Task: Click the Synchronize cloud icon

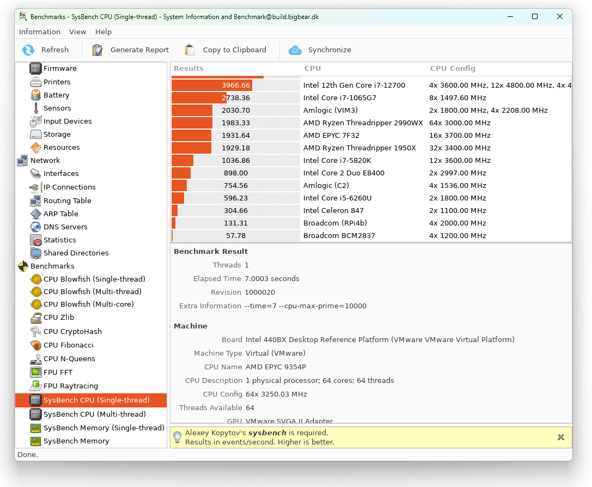Action: click(x=295, y=50)
